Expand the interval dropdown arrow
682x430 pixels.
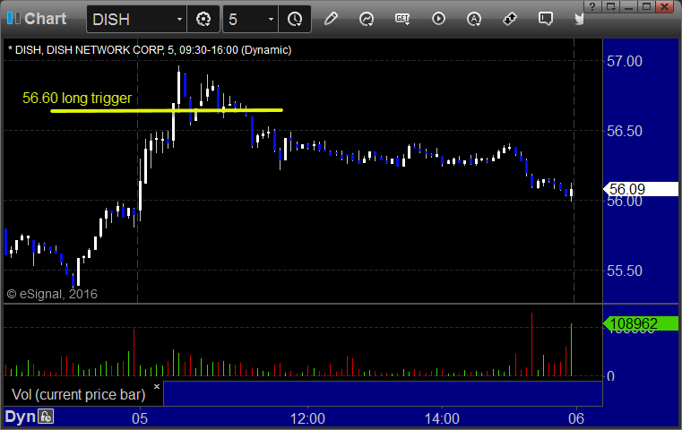[x=271, y=19]
